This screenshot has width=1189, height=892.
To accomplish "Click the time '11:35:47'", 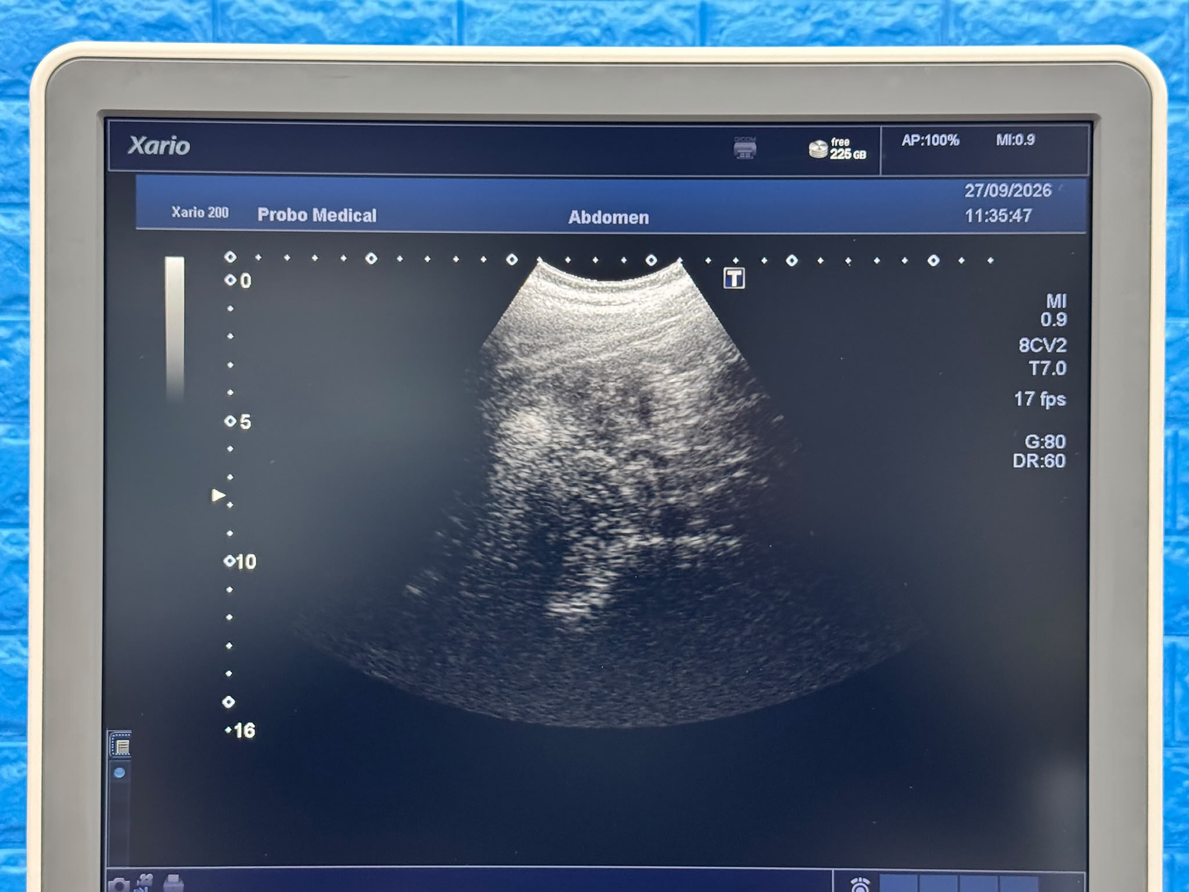I will click(x=998, y=216).
